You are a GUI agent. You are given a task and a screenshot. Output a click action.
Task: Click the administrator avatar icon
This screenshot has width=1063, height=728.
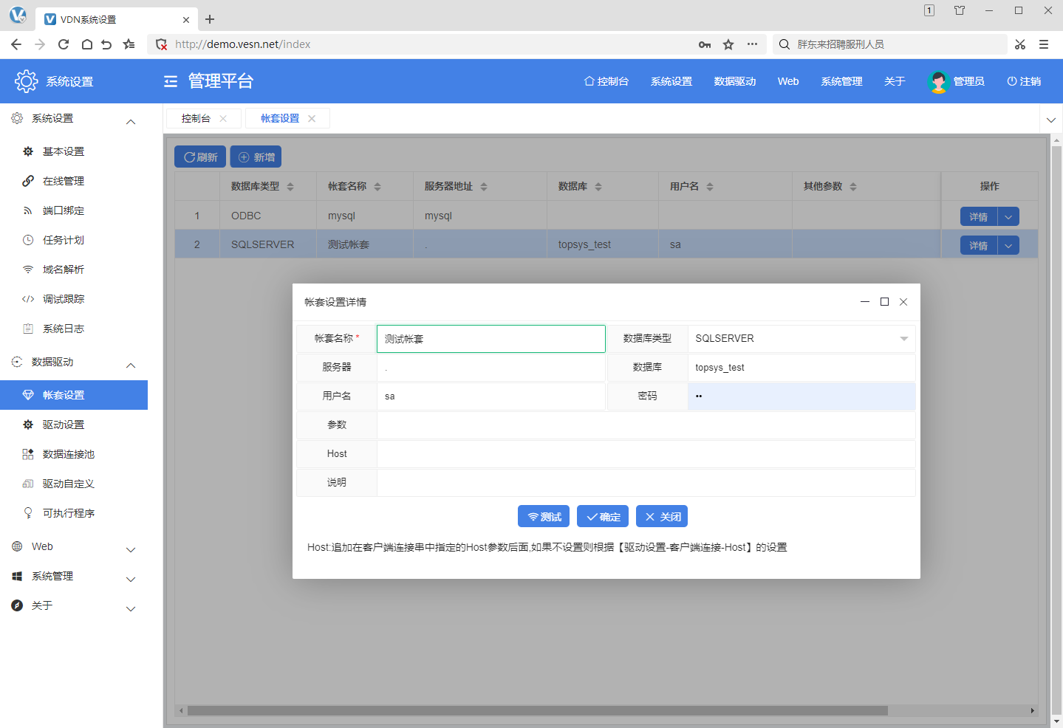pos(937,81)
